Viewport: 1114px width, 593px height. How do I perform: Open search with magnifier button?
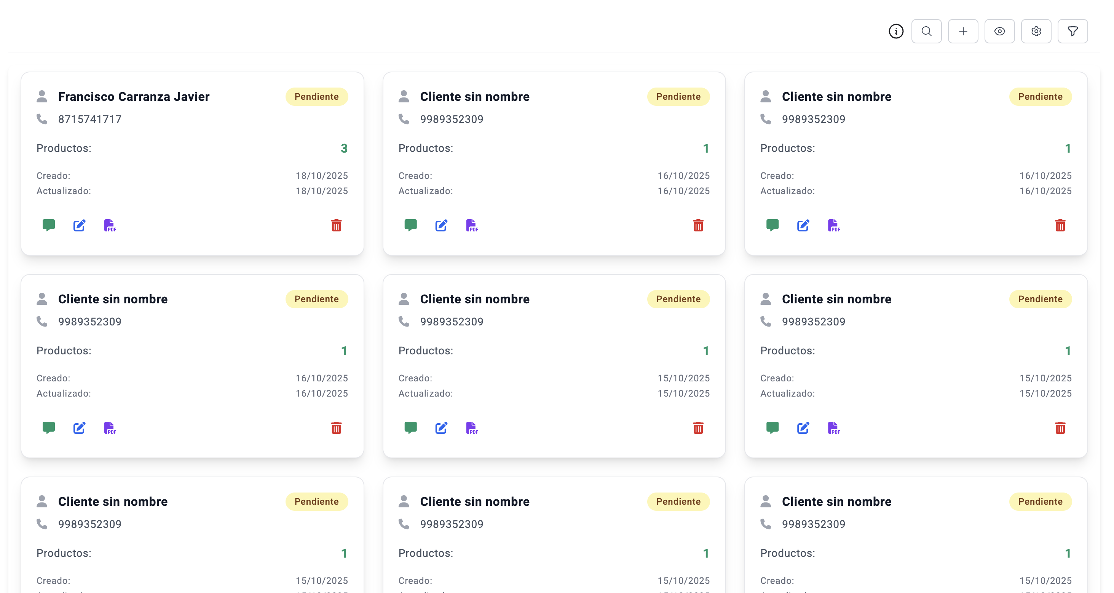tap(926, 31)
